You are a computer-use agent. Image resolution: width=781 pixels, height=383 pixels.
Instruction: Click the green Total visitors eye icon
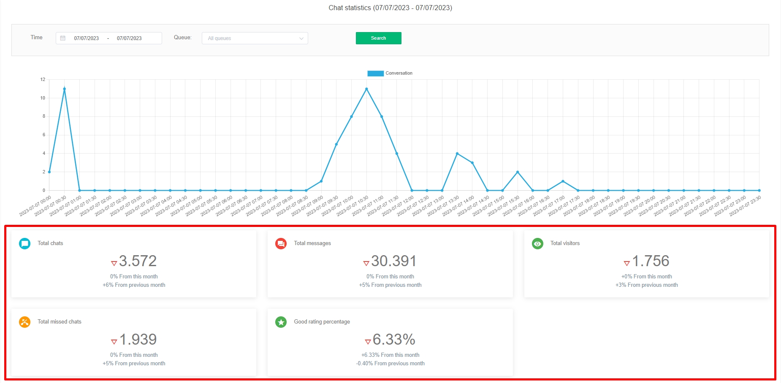(537, 244)
